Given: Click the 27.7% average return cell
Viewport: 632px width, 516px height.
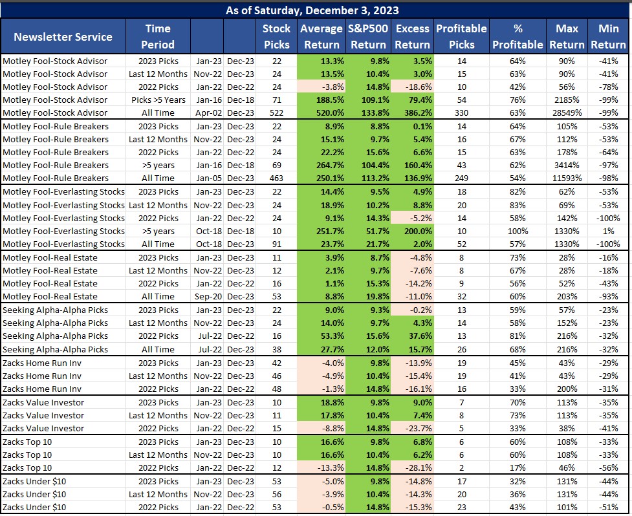Looking at the screenshot, I should pos(321,349).
